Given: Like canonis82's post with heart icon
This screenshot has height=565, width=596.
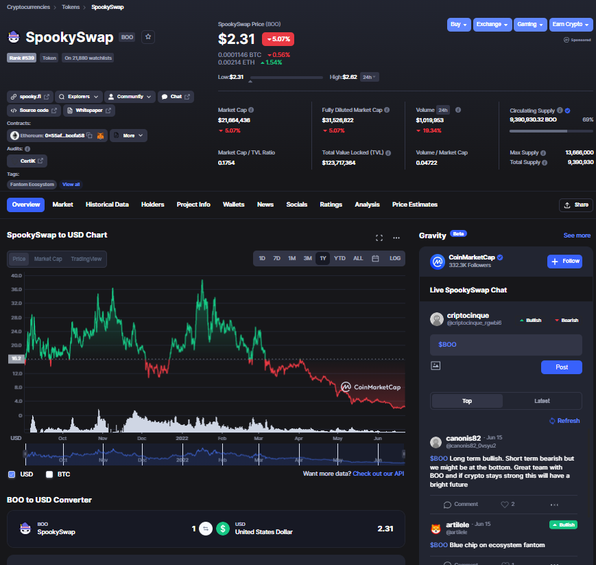Looking at the screenshot, I should 504,504.
